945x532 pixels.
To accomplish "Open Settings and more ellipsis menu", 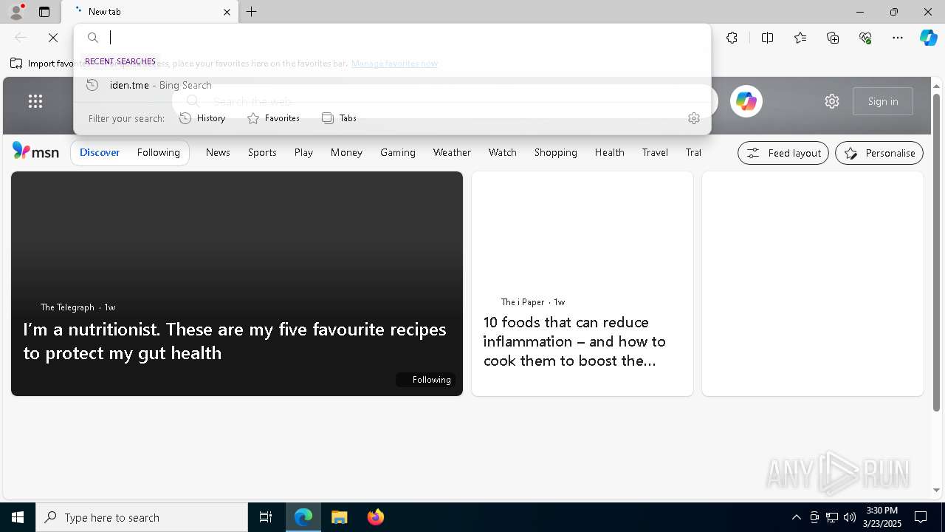I will pos(898,38).
